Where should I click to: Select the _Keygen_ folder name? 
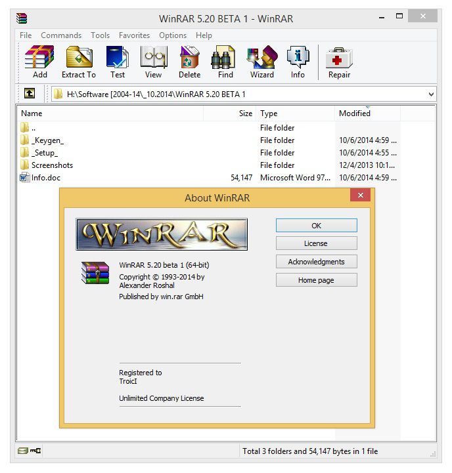point(48,140)
